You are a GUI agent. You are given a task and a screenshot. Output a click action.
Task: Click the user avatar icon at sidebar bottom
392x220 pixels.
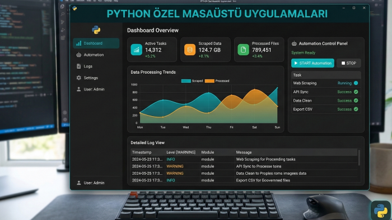tap(79, 183)
